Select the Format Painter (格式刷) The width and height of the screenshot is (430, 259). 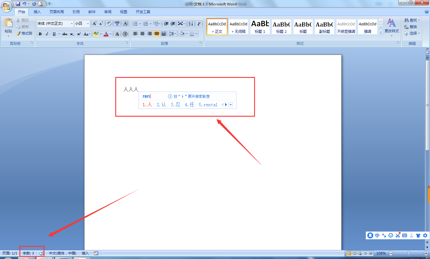click(24, 33)
